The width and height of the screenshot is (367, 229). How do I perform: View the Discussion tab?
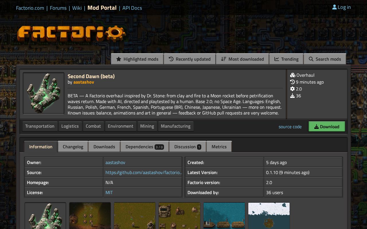pyautogui.click(x=188, y=147)
